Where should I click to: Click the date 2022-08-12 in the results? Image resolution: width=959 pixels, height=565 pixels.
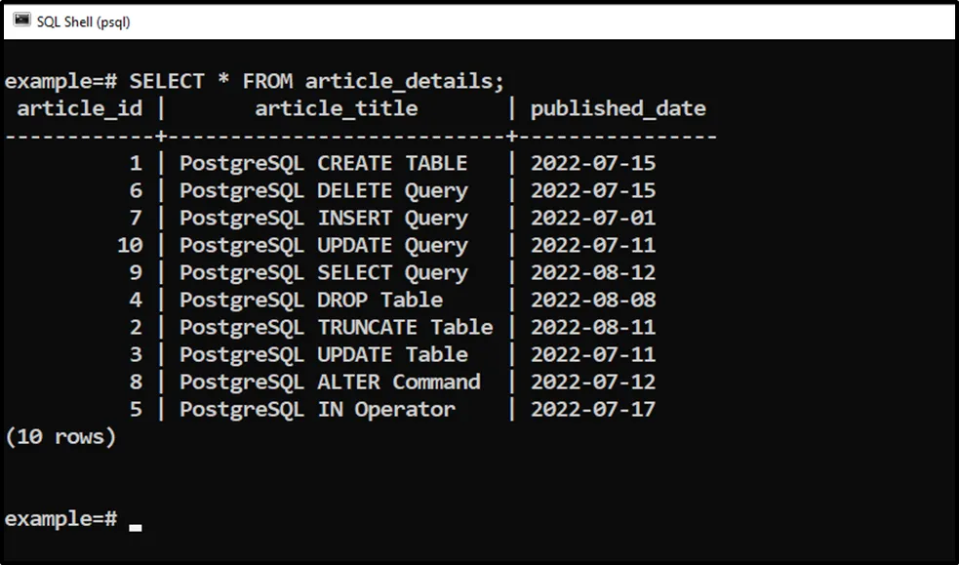coord(593,272)
